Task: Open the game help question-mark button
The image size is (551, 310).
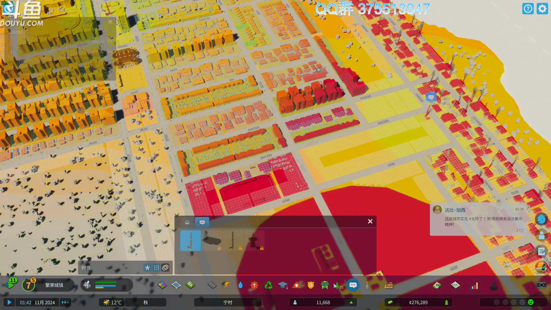Action: pos(528,9)
